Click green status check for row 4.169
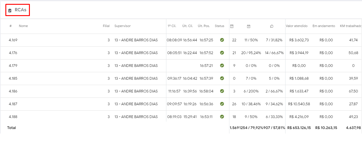Viewport: 362px width, 157px height. pyautogui.click(x=222, y=40)
